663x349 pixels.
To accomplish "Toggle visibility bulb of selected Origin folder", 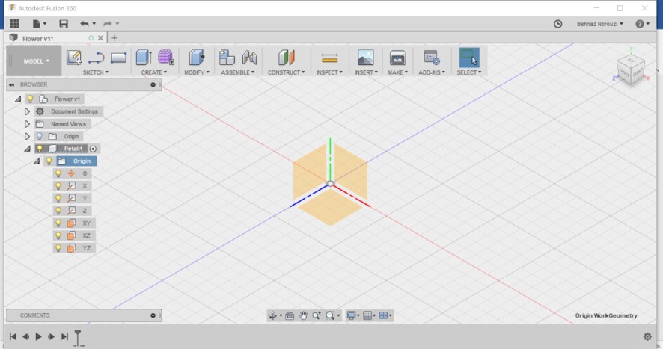I will (49, 161).
